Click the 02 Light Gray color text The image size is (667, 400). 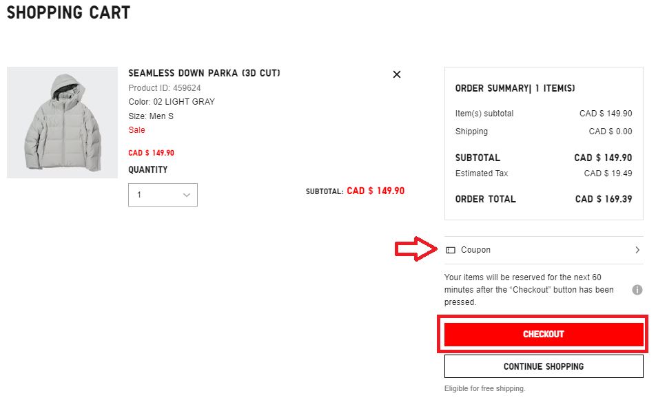coord(172,102)
